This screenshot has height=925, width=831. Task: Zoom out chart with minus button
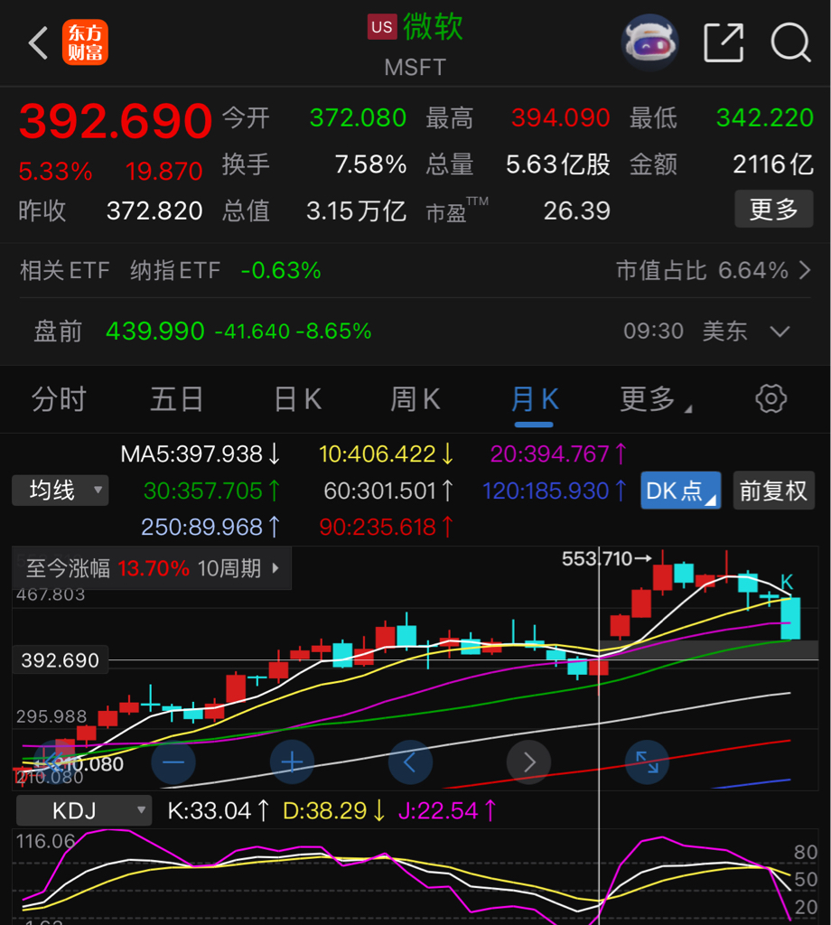173,762
